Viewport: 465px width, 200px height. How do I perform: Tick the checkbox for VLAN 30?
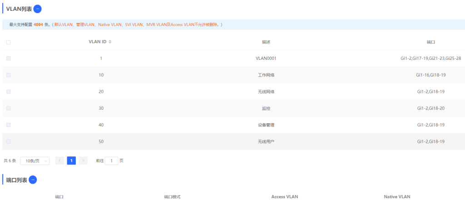tap(9, 108)
